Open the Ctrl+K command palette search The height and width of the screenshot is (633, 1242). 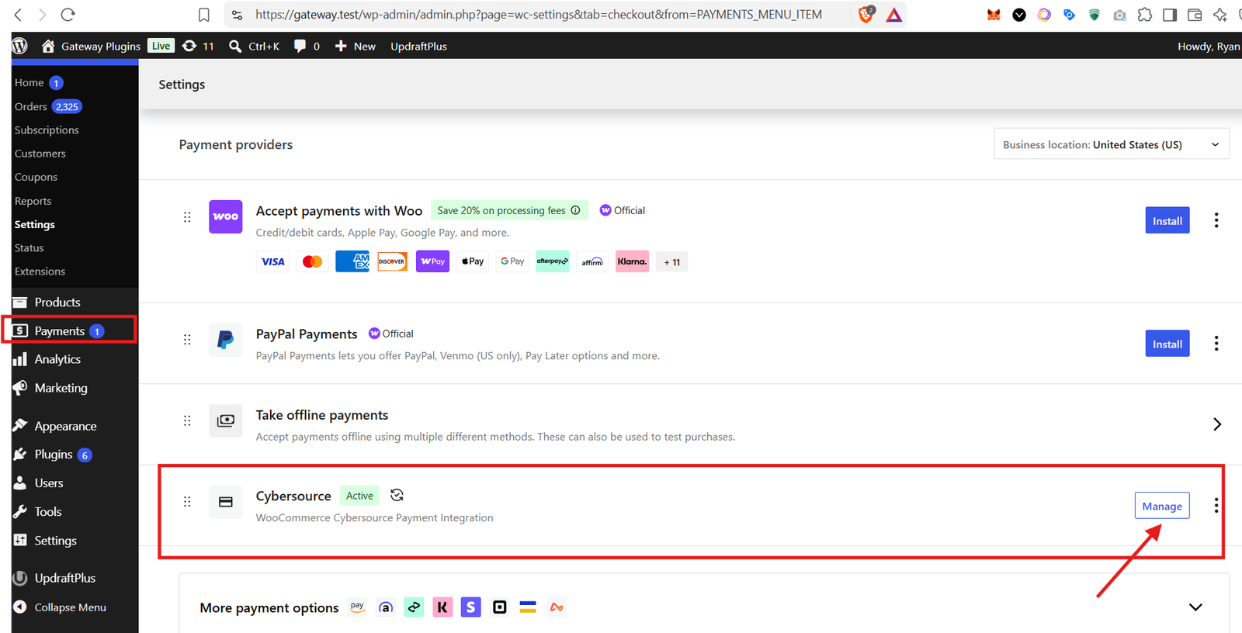tap(254, 46)
